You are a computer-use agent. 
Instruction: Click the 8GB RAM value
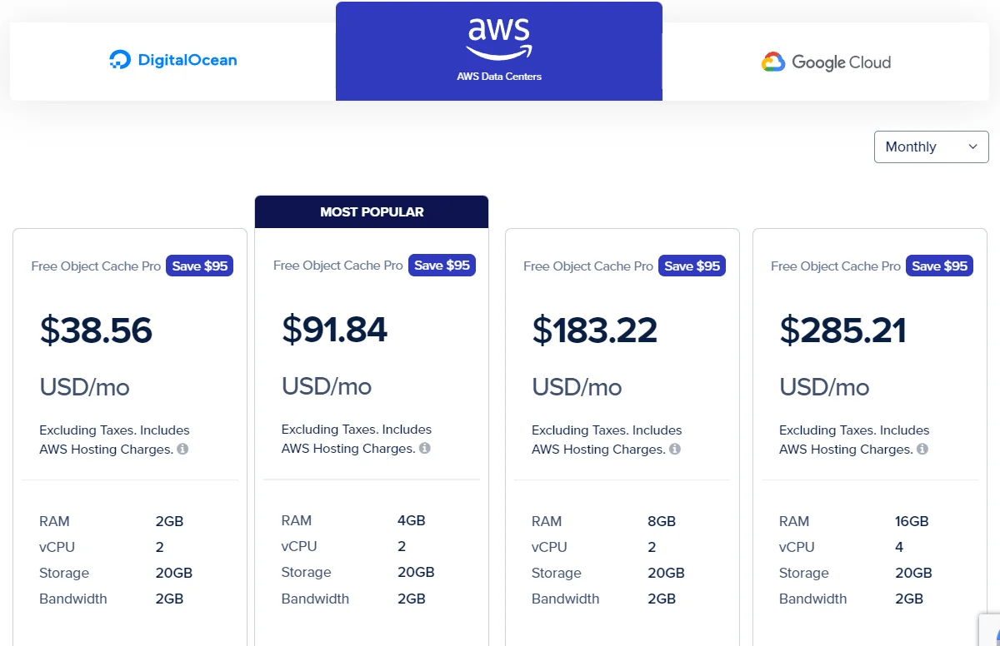(662, 521)
